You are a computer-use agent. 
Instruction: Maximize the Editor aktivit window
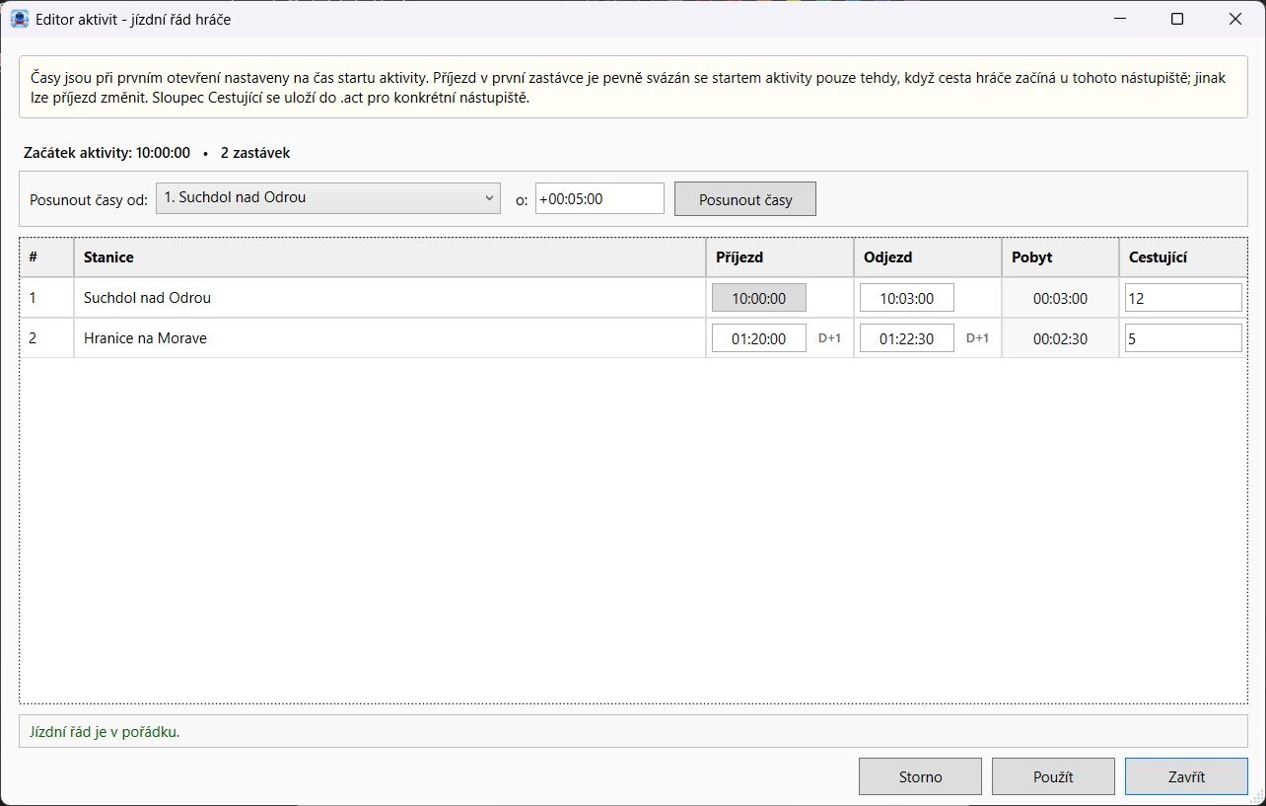[x=1177, y=19]
